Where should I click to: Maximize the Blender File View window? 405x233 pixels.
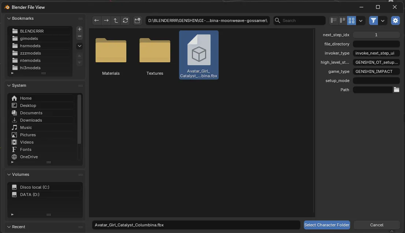tap(378, 7)
